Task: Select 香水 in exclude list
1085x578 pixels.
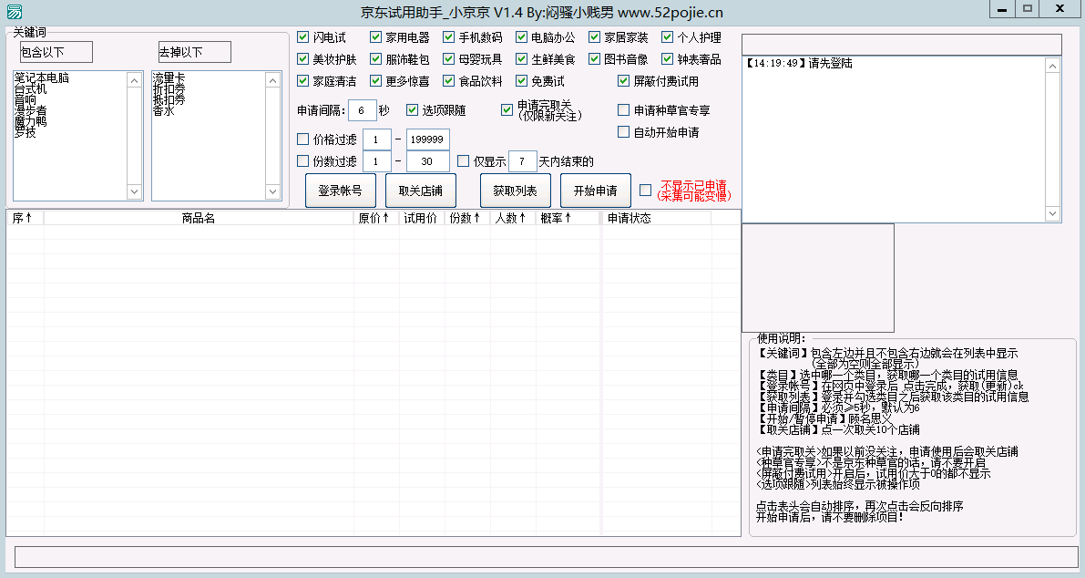Action: point(163,110)
